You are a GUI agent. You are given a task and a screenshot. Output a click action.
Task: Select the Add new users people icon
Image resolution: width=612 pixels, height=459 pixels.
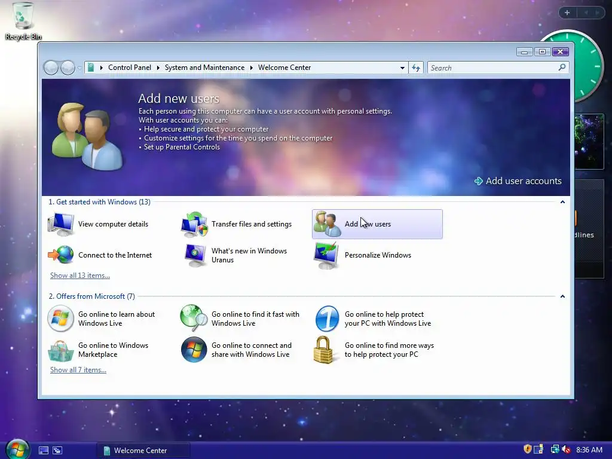click(327, 224)
